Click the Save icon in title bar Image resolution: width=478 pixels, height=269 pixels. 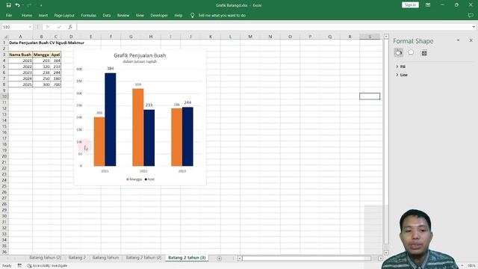coord(8,5)
